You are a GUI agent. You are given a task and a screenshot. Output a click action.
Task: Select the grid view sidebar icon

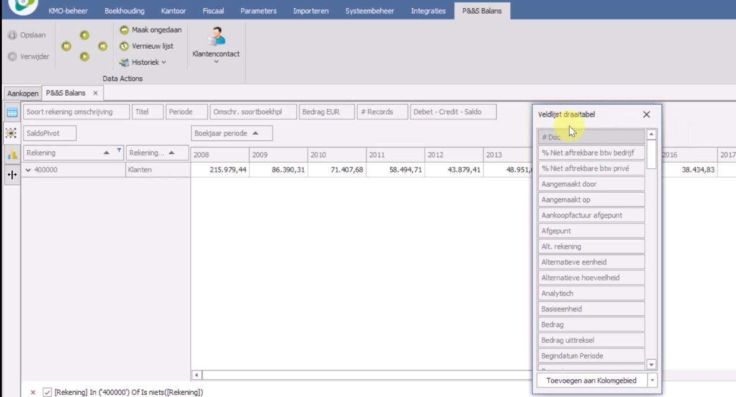(x=12, y=112)
